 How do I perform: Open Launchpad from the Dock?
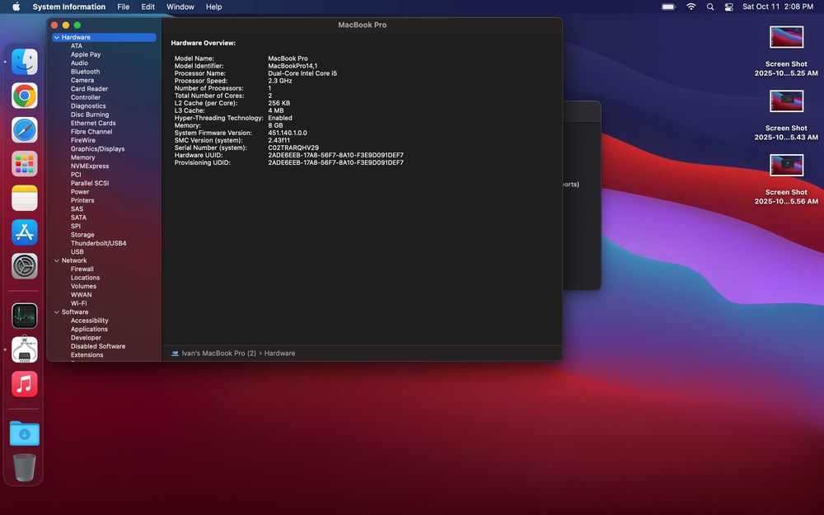25,164
